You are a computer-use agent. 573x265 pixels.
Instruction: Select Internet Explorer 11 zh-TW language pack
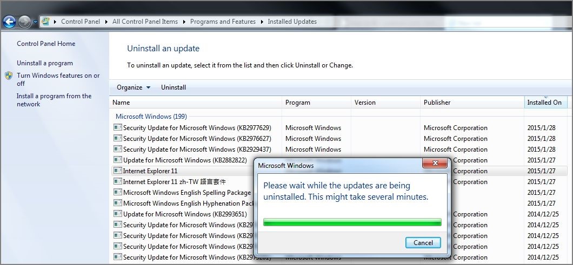174,182
